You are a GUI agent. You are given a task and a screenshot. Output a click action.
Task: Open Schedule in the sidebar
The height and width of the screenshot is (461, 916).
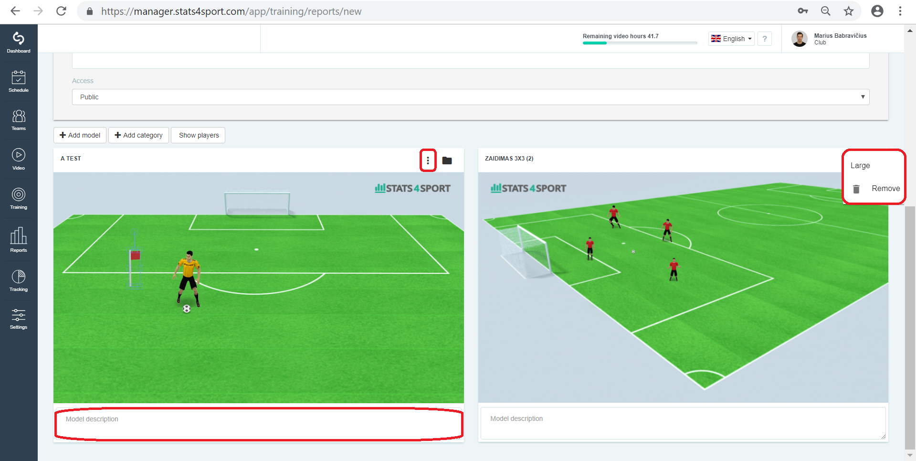(19, 82)
